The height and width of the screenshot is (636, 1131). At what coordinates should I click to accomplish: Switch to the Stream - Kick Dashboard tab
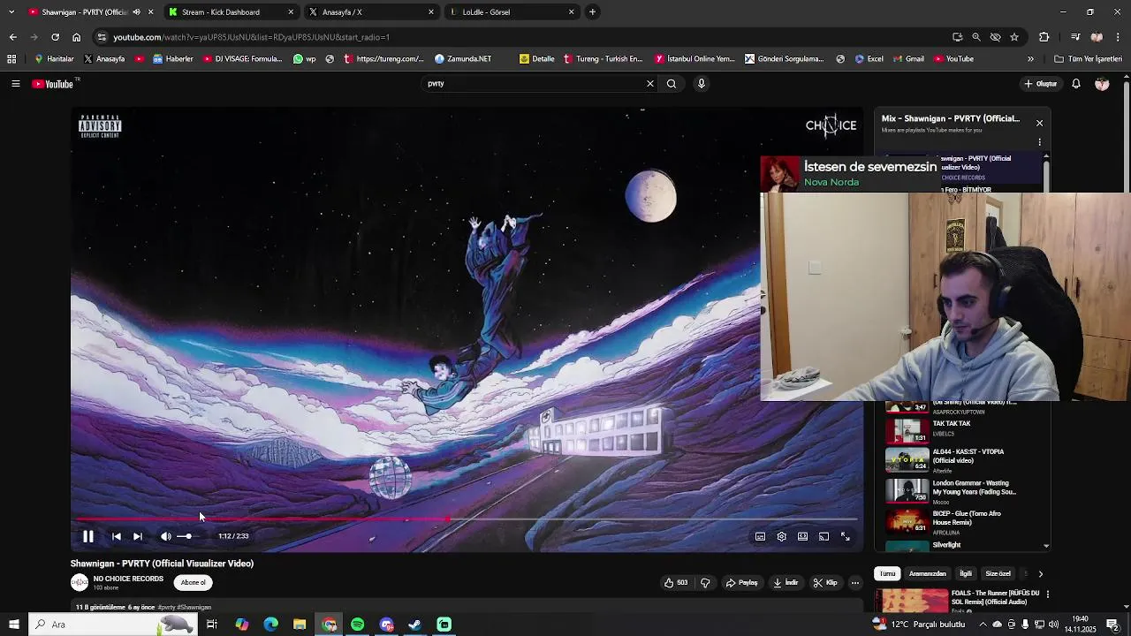pos(232,12)
